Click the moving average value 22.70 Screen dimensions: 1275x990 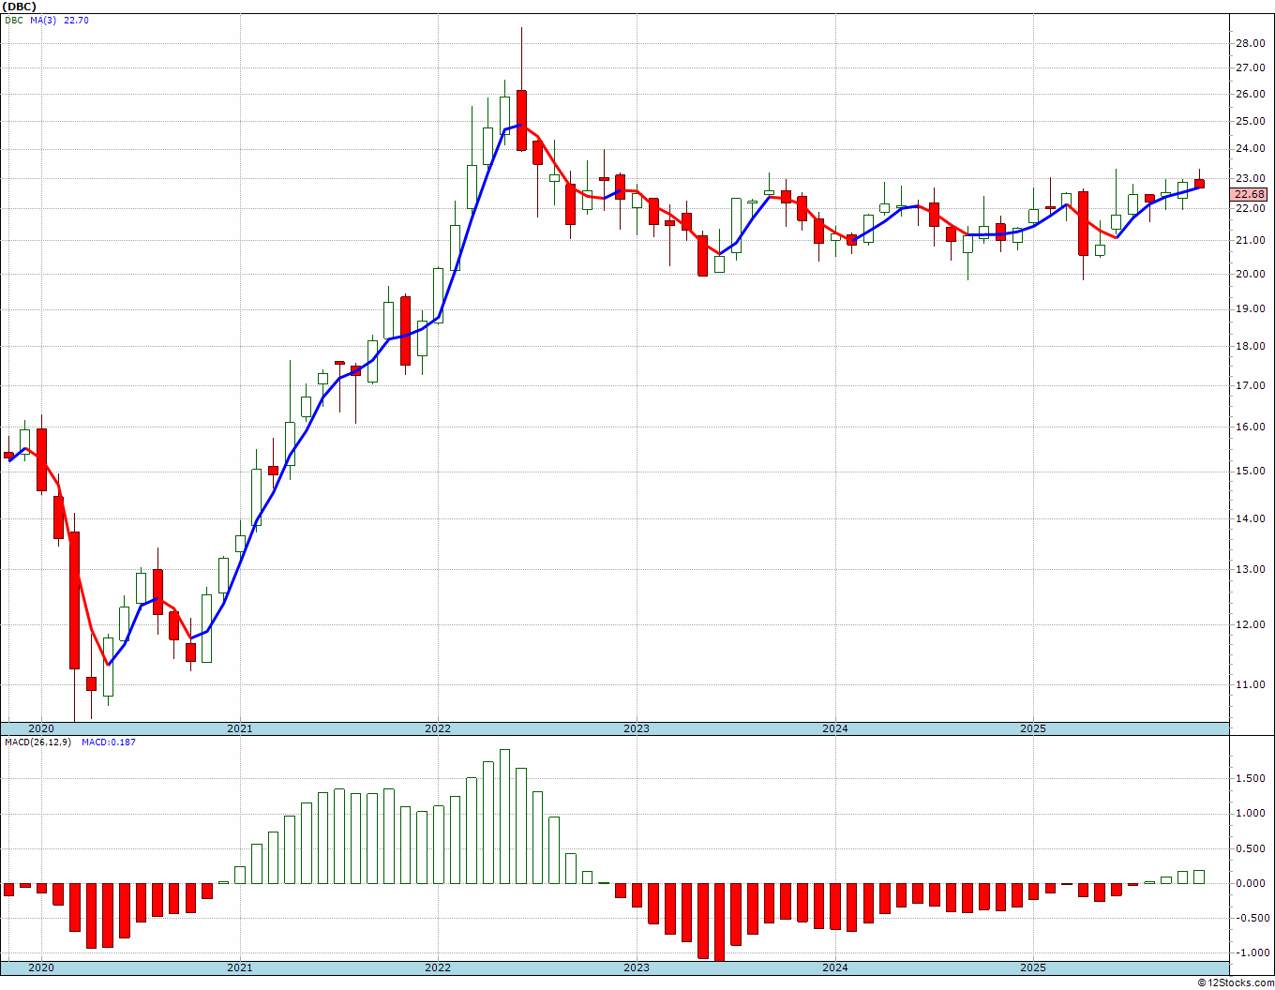point(76,20)
